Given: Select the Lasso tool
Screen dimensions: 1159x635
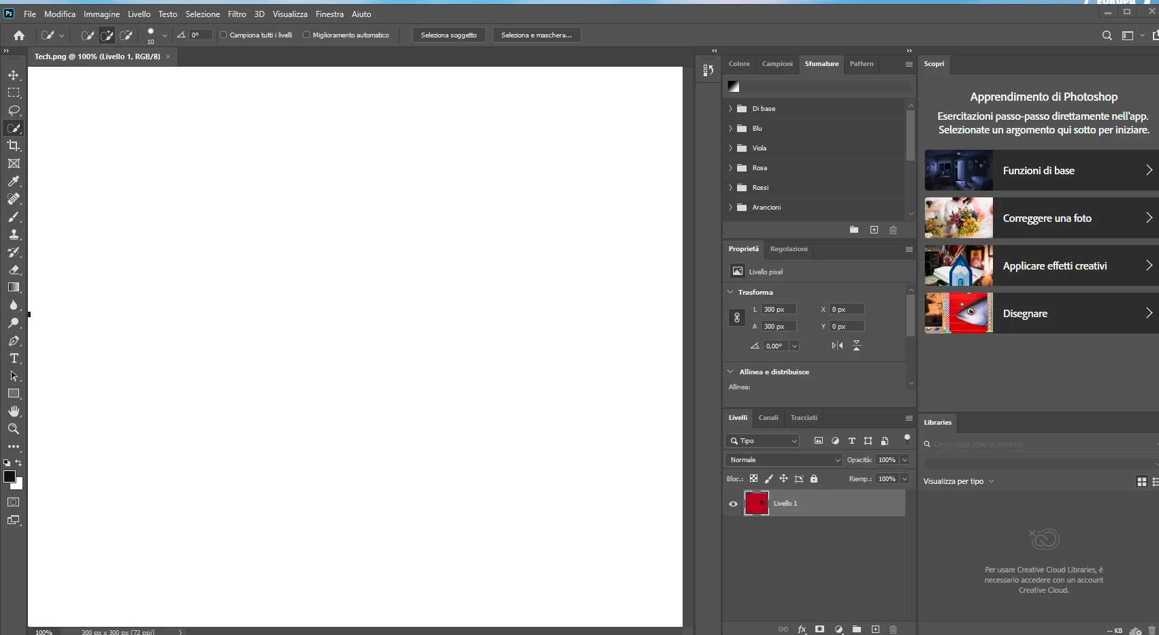Looking at the screenshot, I should coord(14,110).
